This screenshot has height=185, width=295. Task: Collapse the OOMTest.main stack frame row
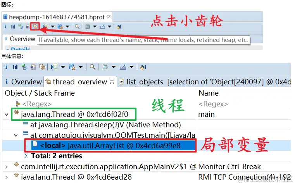[x=16, y=135]
